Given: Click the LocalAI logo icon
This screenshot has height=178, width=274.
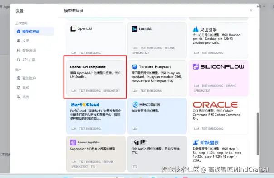Looking at the screenshot, I should coord(134,29).
